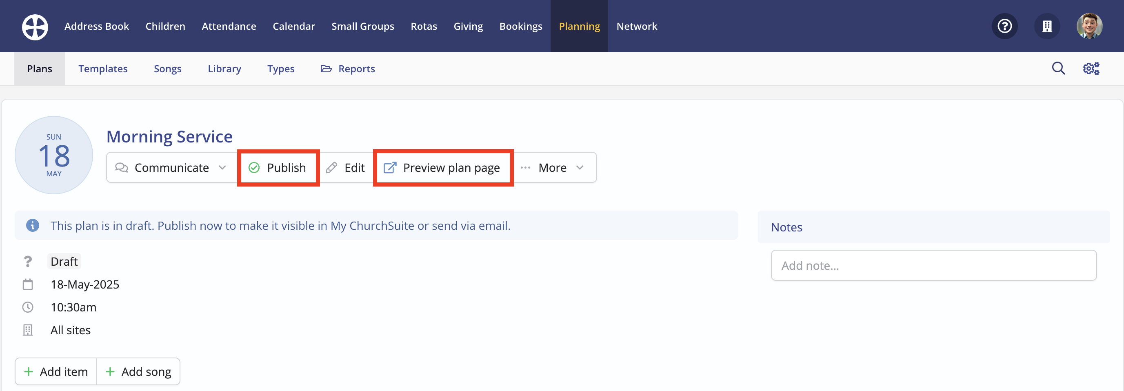
Task: Open Rotas module
Action: click(424, 26)
